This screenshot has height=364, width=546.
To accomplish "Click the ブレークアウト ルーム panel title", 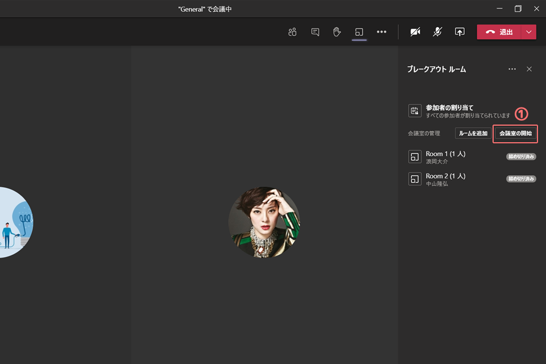I will [x=437, y=69].
